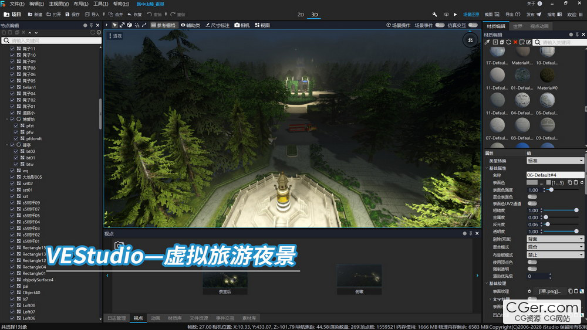Uncheck the 凳子11 node checkbox

click(x=12, y=49)
